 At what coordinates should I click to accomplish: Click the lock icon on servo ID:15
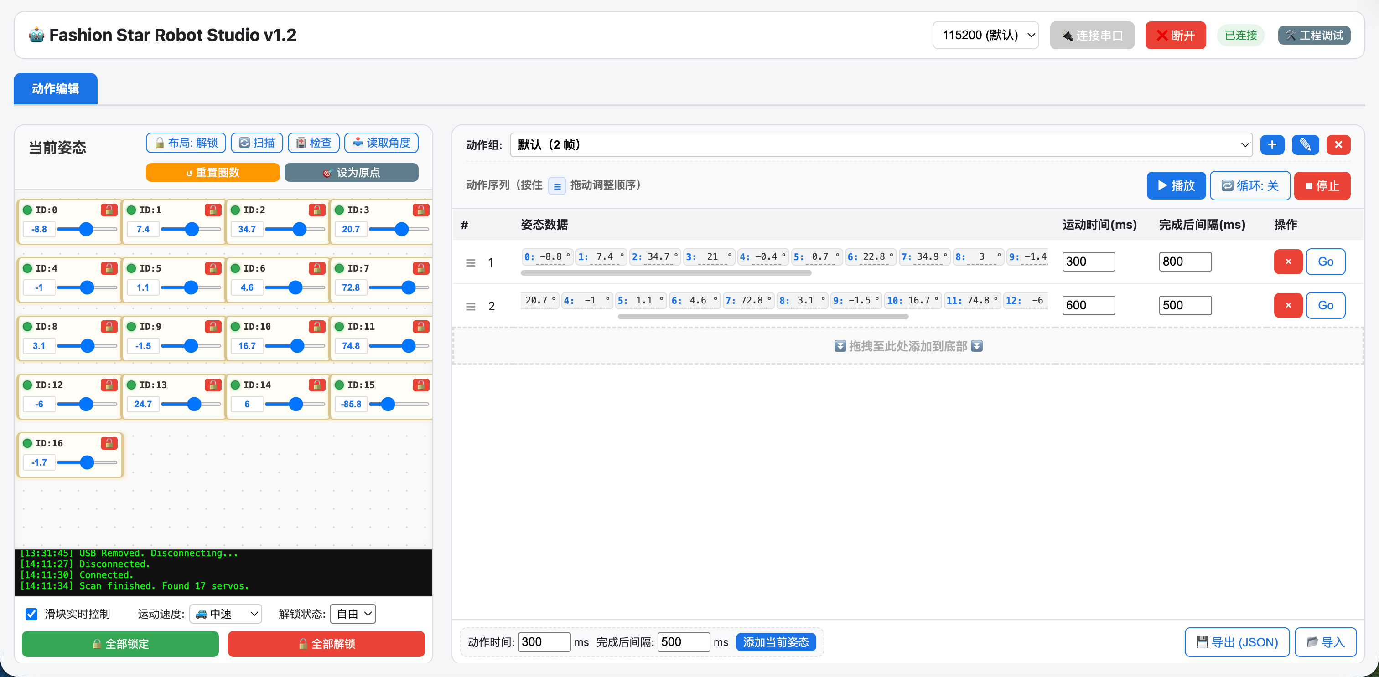[x=420, y=385]
